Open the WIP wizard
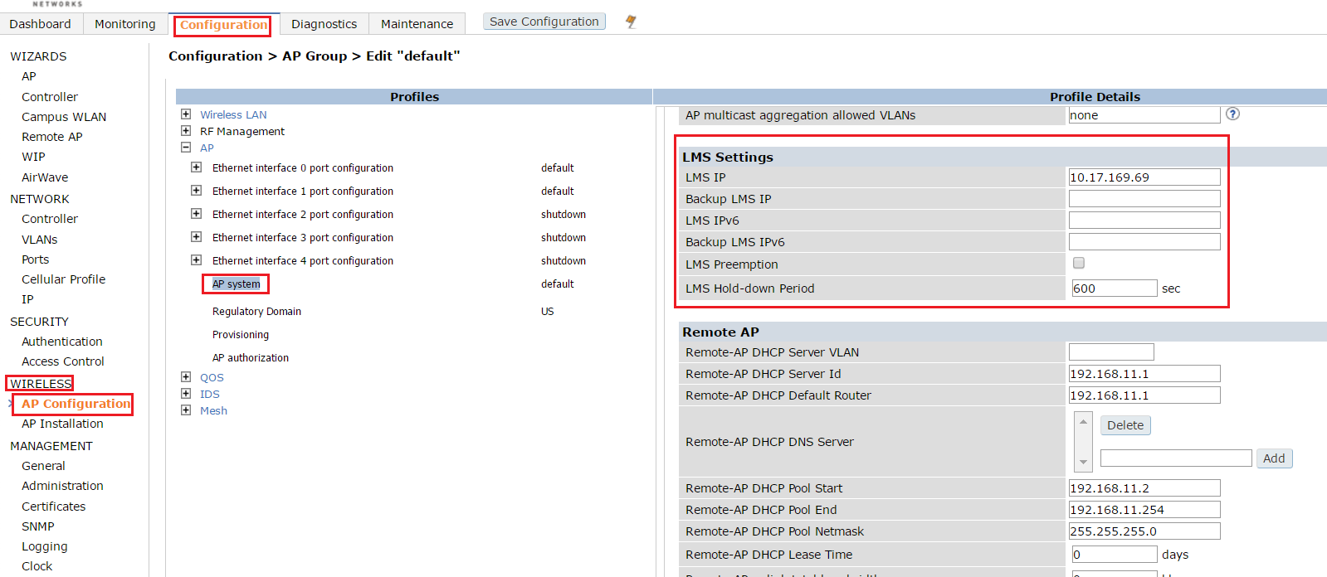The height and width of the screenshot is (577, 1327). click(x=33, y=157)
